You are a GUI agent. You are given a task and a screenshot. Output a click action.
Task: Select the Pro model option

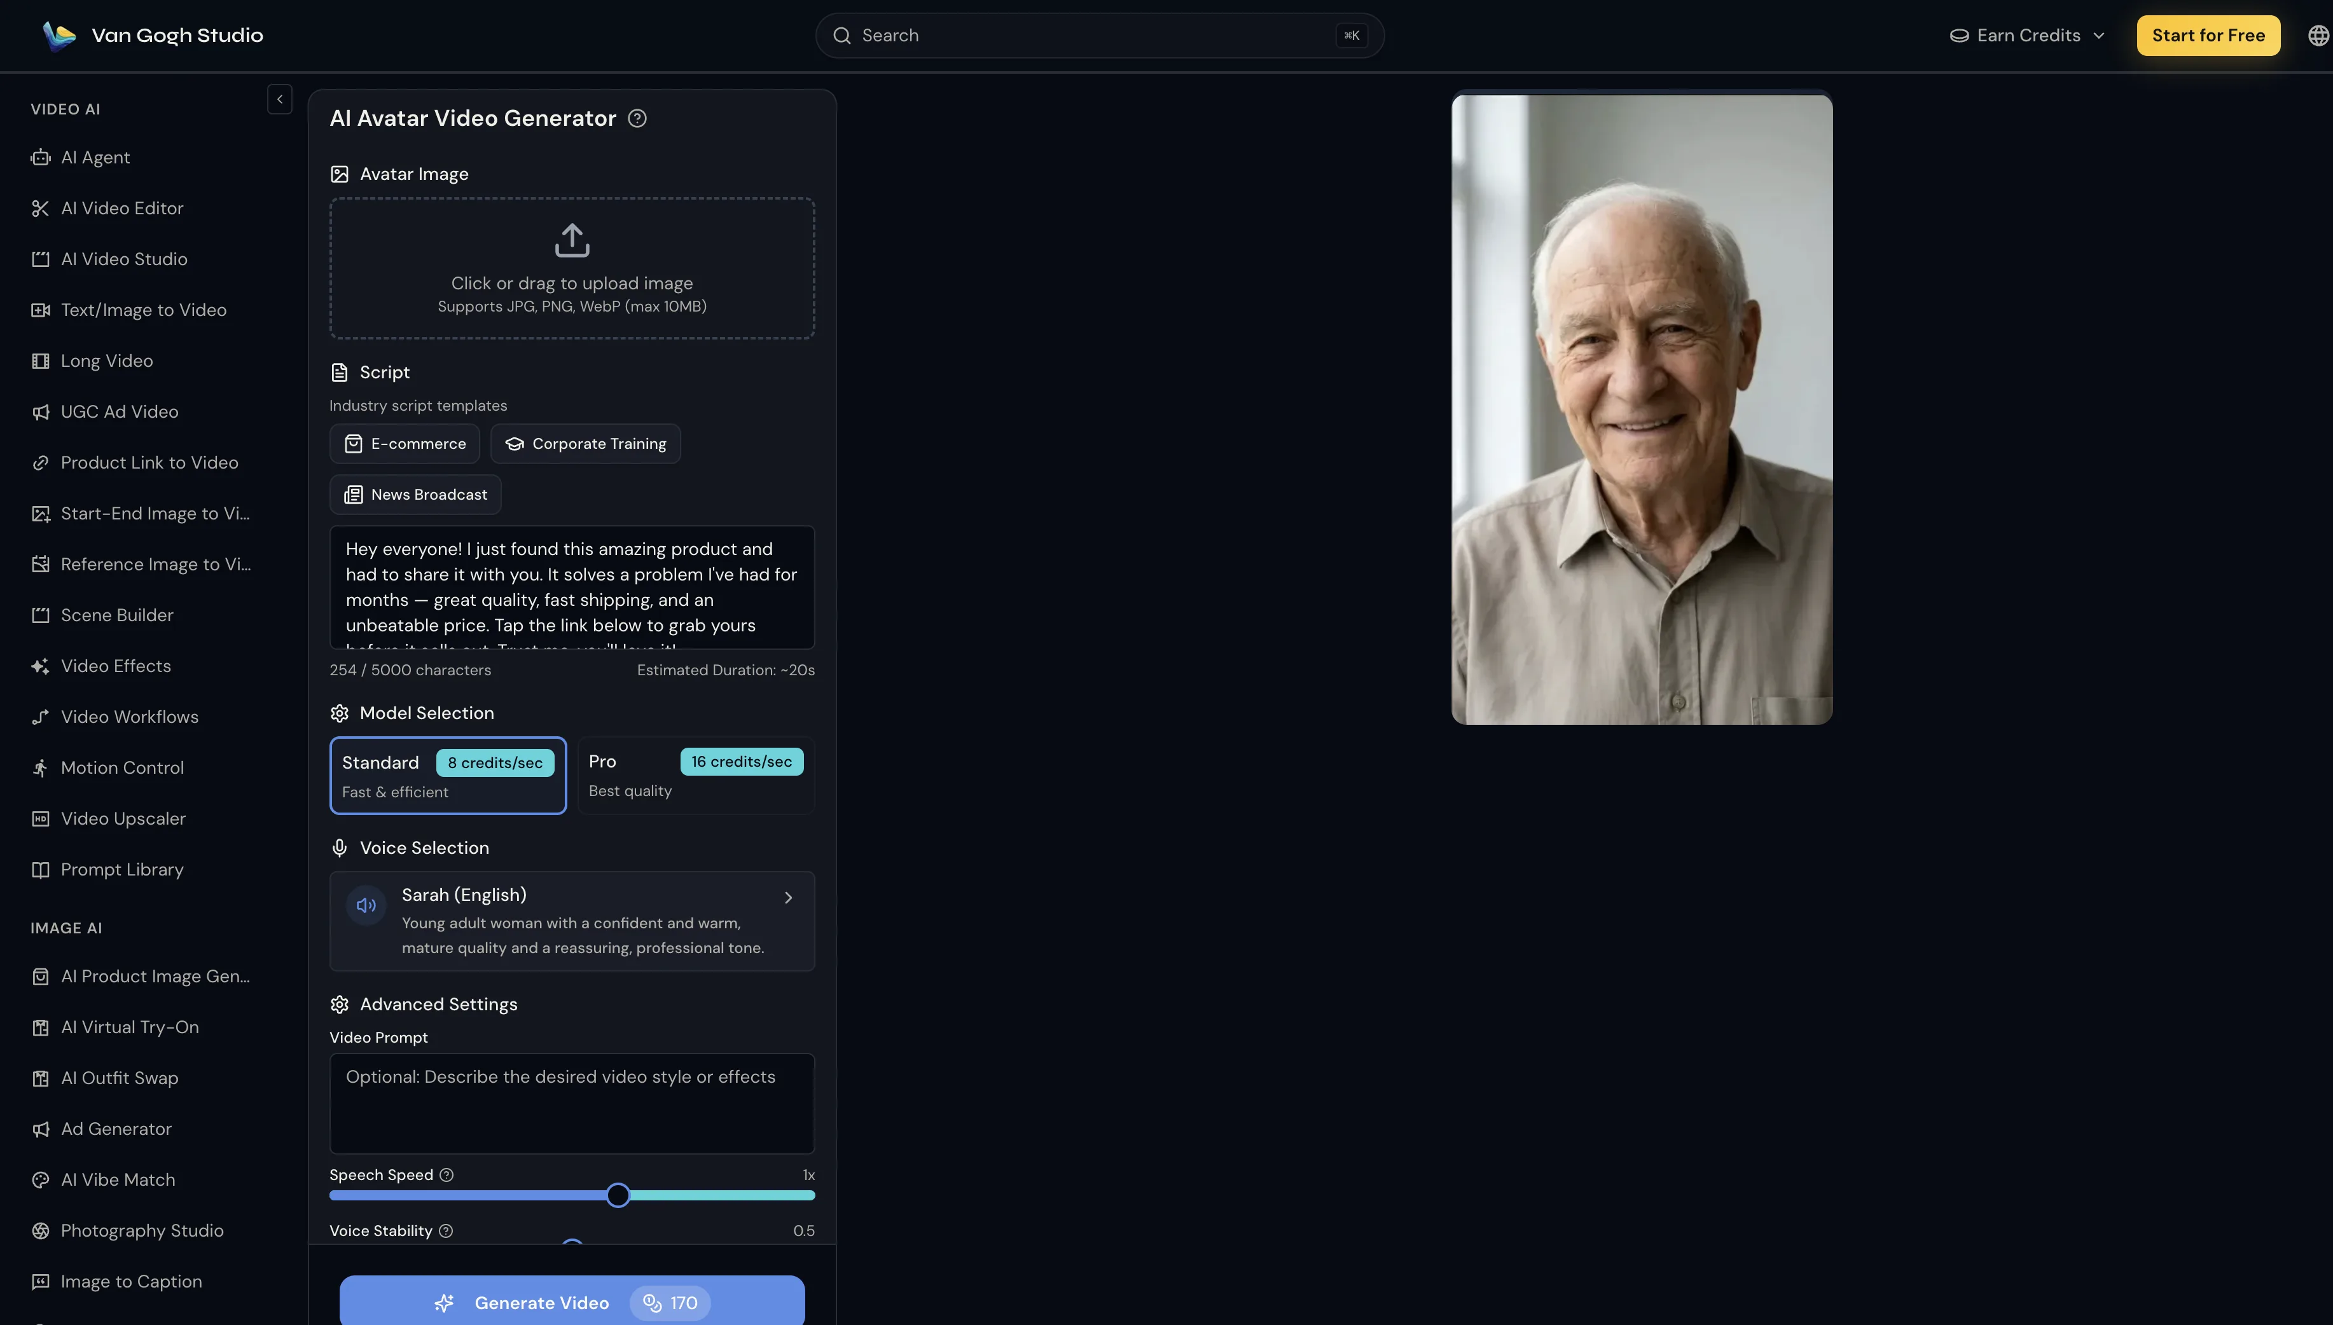(696, 775)
